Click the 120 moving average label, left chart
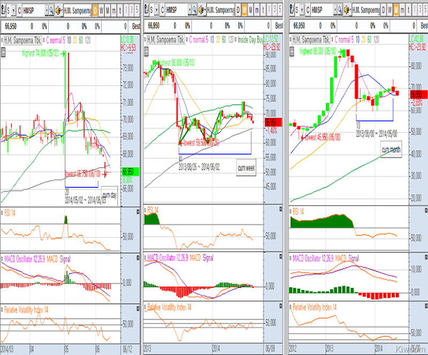The width and height of the screenshot is (428, 355). tap(88, 41)
